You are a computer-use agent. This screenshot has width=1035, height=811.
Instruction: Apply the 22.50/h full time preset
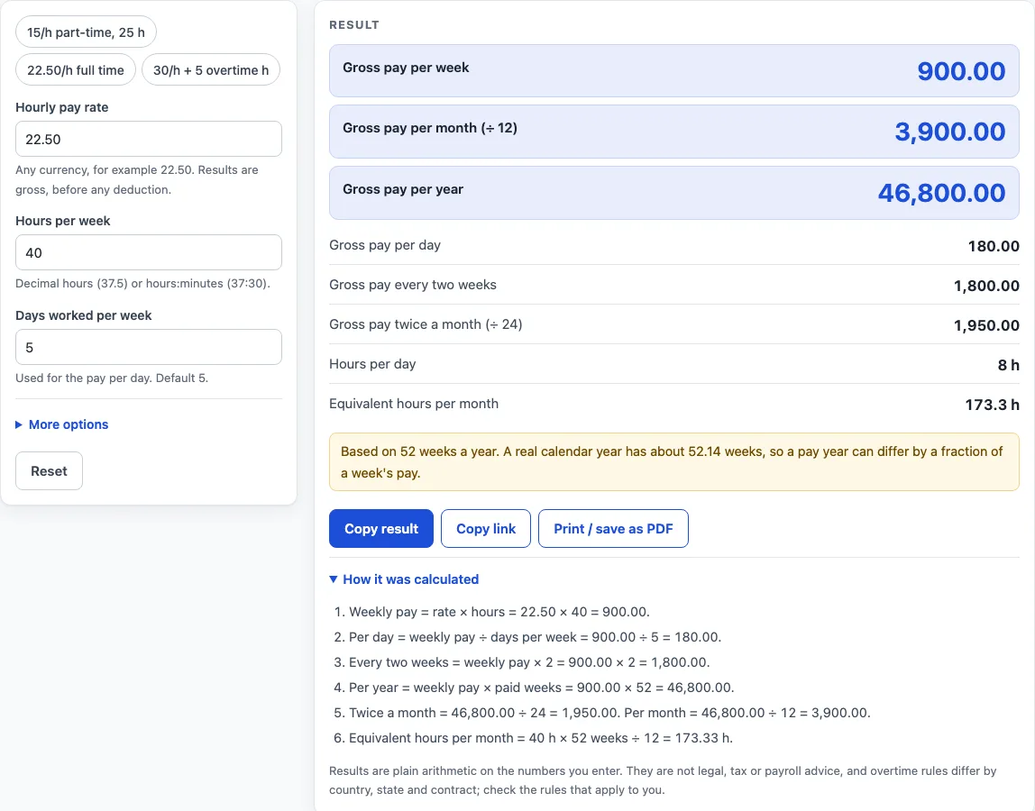coord(75,70)
